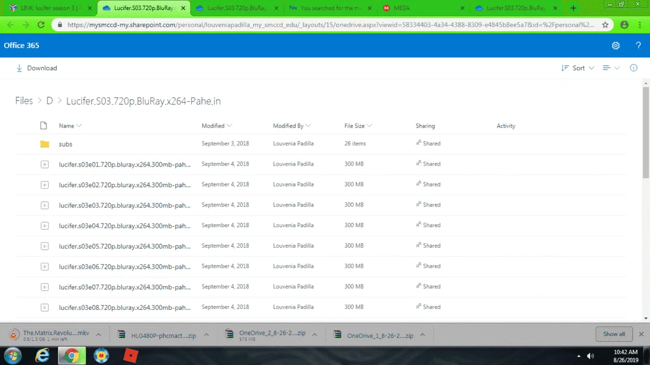Switch to the second Lucifer.S03.720p.BluRay tab
The height and width of the screenshot is (365, 650).
click(x=236, y=8)
